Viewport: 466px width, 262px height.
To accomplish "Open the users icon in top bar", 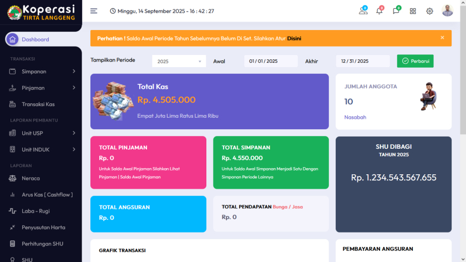I will [x=363, y=11].
